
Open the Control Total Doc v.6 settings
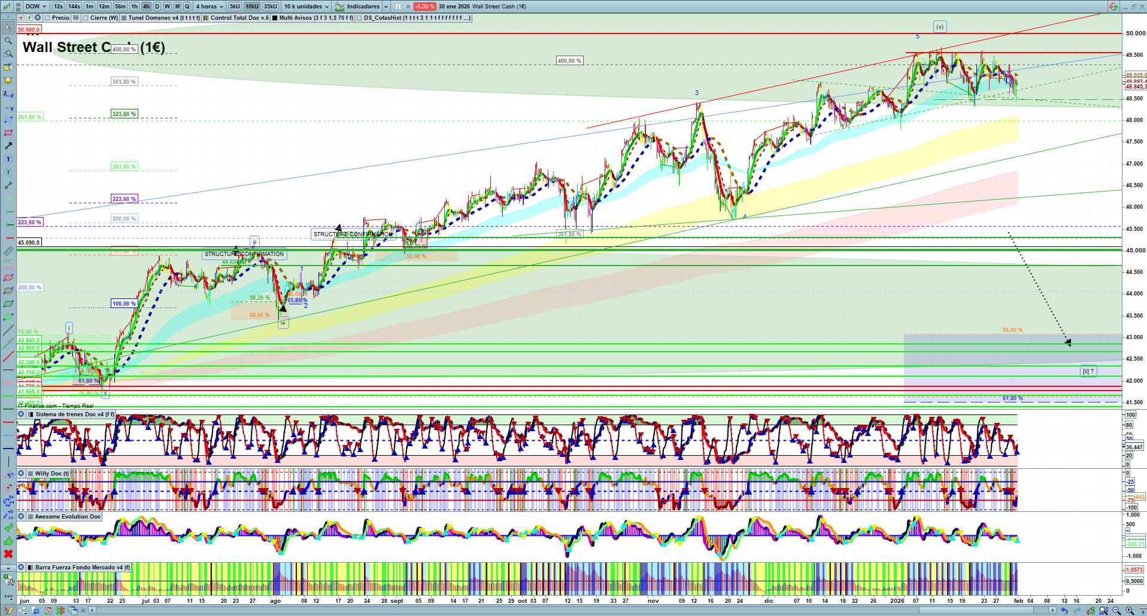point(236,18)
